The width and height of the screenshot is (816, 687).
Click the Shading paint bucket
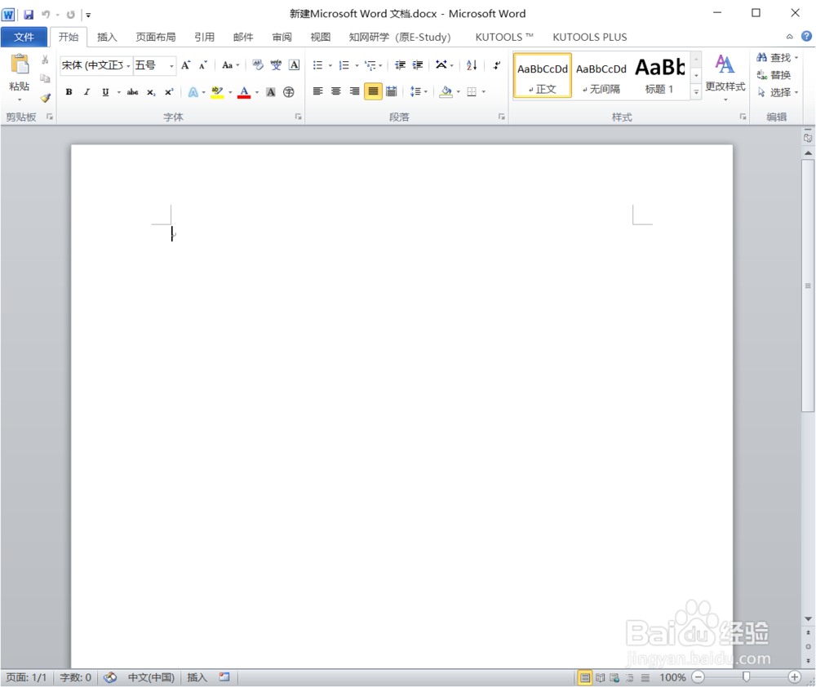[446, 91]
